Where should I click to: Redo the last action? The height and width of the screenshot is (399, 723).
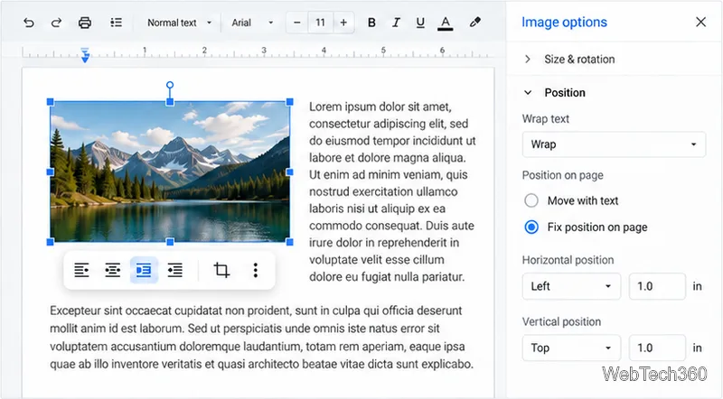[56, 23]
